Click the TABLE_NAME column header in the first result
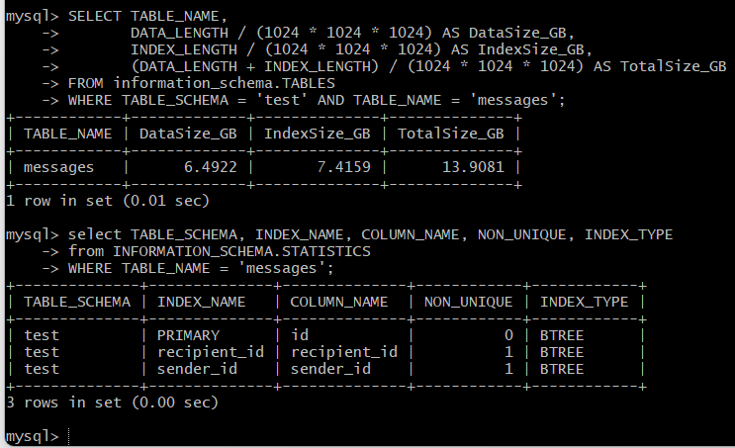 tap(68, 134)
